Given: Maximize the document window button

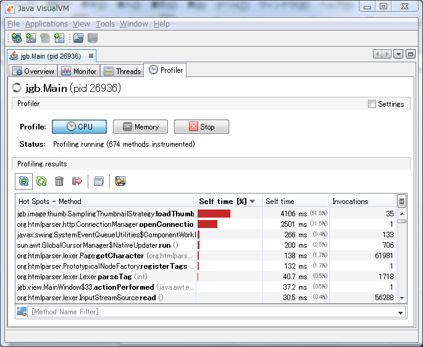Looking at the screenshot, I should 411,54.
